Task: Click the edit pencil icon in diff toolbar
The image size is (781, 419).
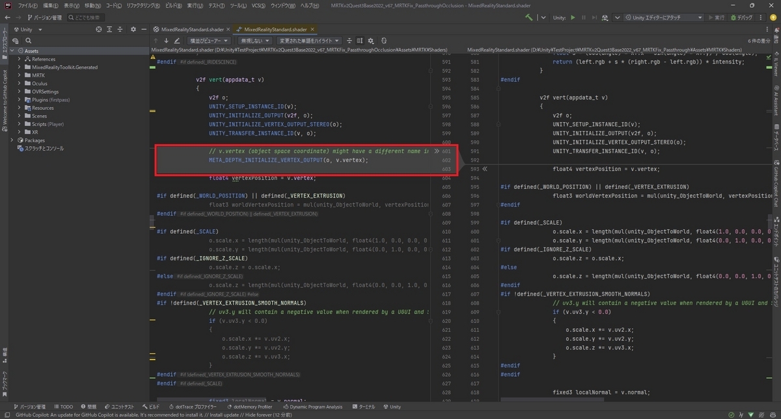Action: (x=178, y=40)
